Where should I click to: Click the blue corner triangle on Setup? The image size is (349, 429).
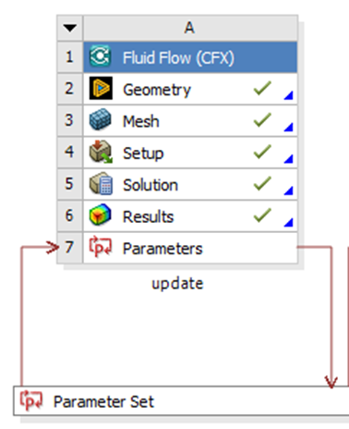(289, 159)
